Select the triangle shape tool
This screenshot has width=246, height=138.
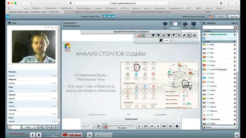coord(163,35)
